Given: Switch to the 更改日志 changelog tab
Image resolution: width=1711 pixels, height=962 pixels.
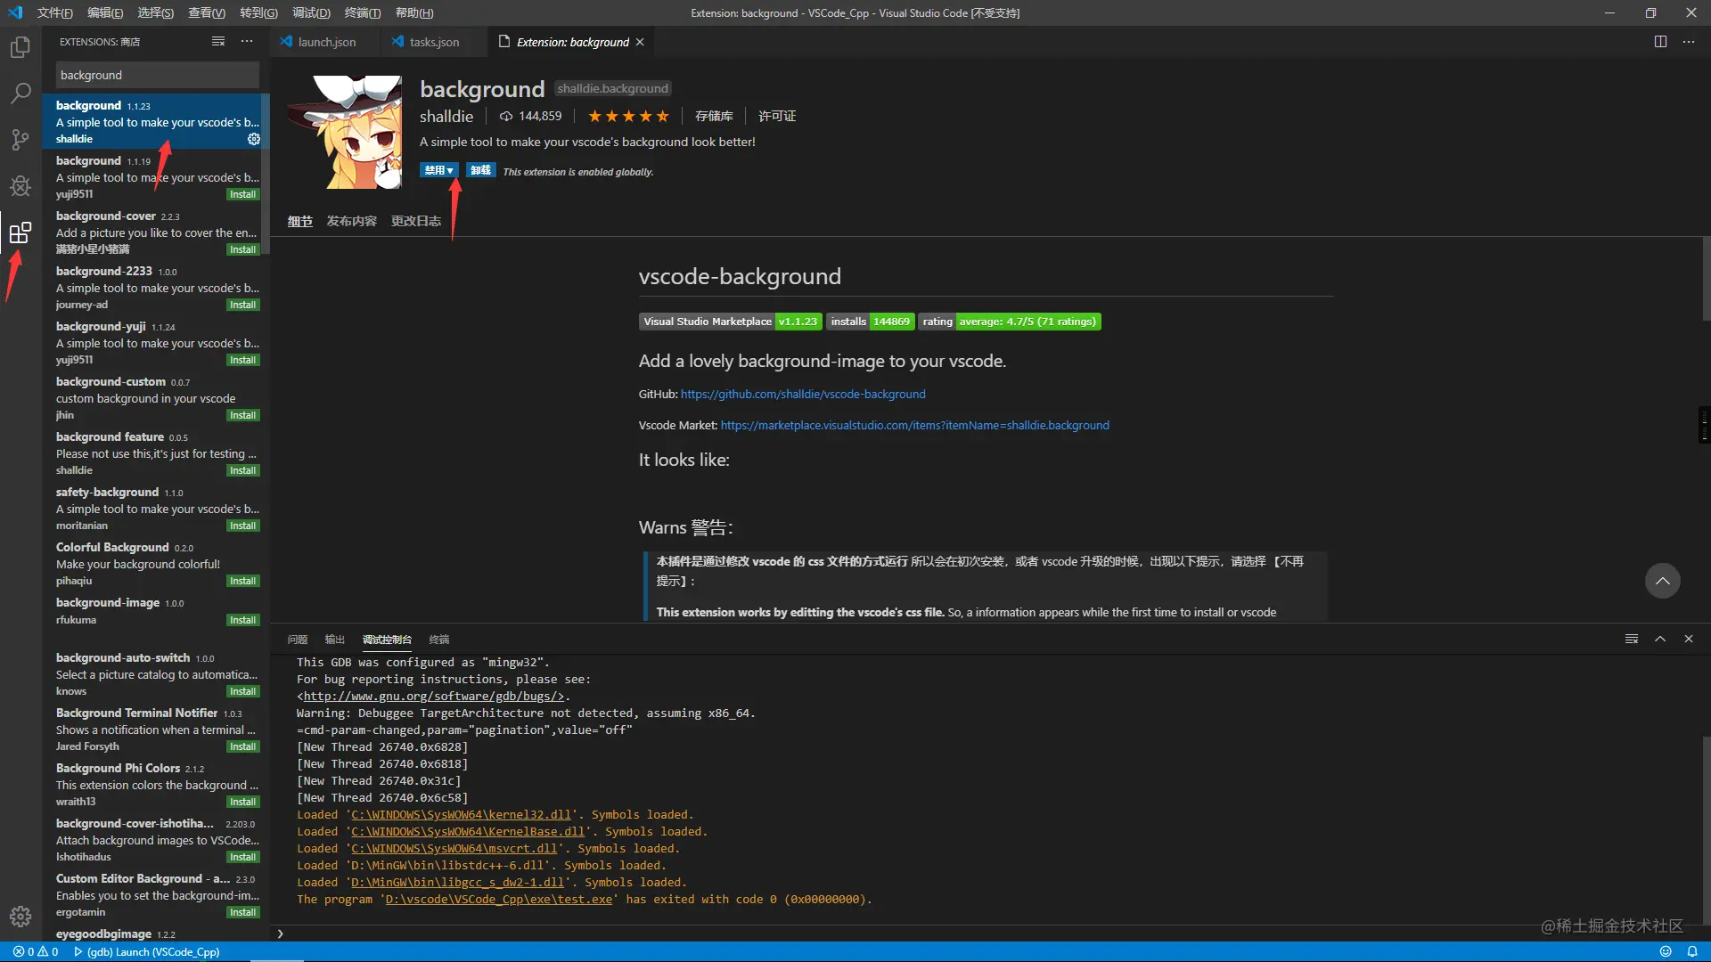Looking at the screenshot, I should 416,221.
